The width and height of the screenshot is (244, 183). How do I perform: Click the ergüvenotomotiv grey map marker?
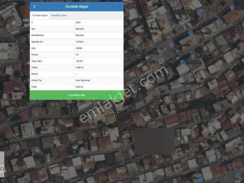pos(178,83)
